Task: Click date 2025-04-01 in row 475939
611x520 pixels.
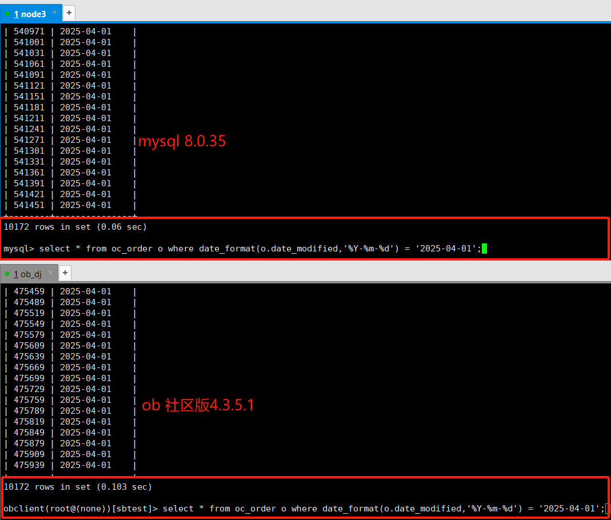Action: pos(86,466)
